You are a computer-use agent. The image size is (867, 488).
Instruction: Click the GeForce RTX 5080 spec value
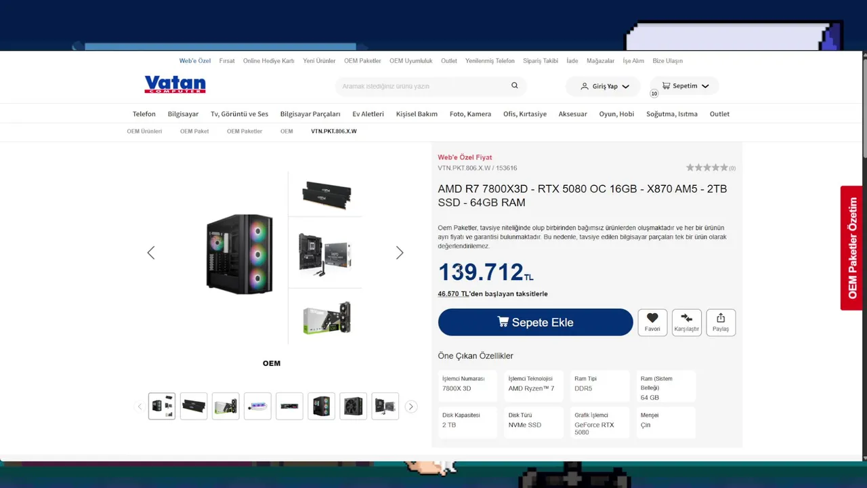[594, 428]
